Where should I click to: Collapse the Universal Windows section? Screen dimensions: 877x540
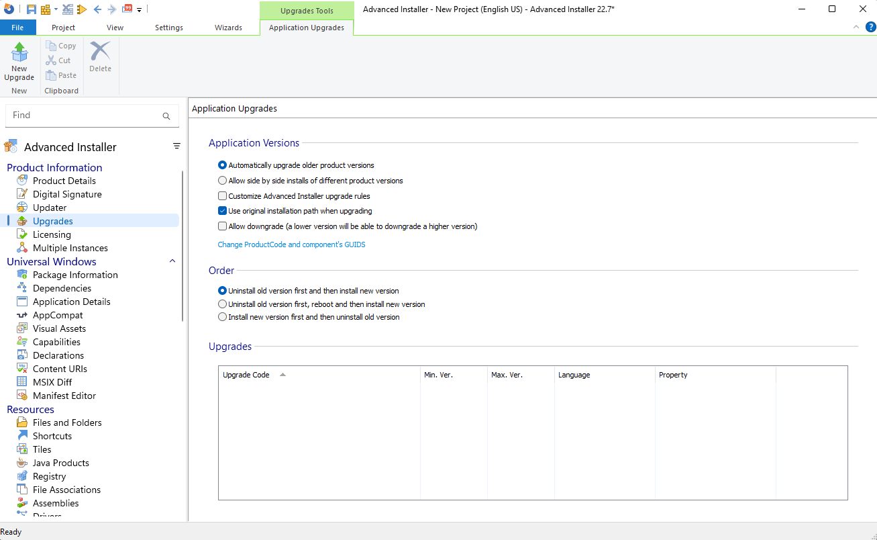pos(172,261)
